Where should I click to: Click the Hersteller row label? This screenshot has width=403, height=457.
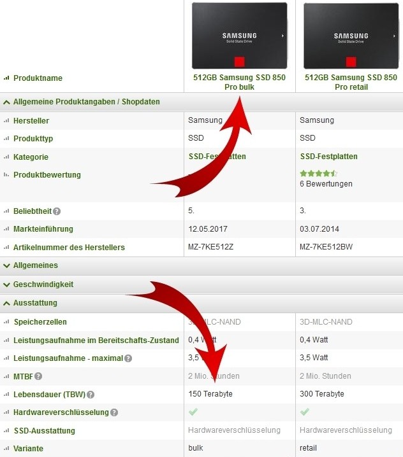31,121
